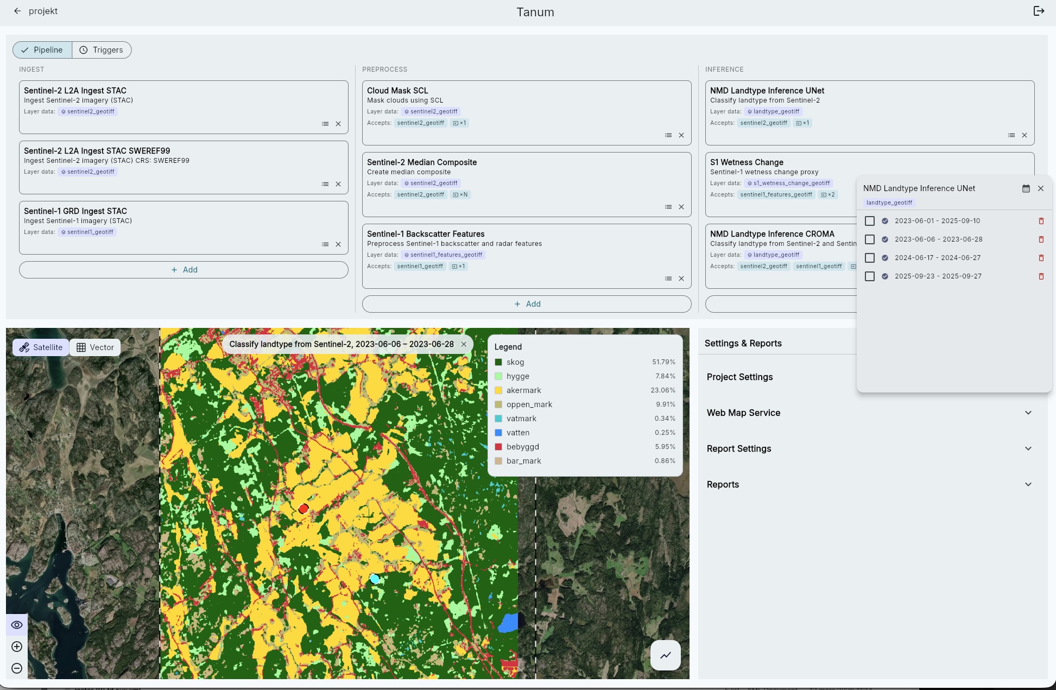Add a new Preprocess step
The width and height of the screenshot is (1056, 690).
(x=527, y=304)
